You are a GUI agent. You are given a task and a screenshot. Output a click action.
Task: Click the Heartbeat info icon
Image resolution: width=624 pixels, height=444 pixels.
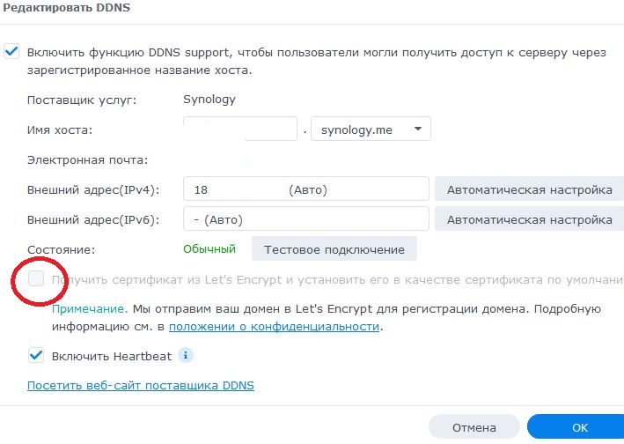click(x=186, y=356)
